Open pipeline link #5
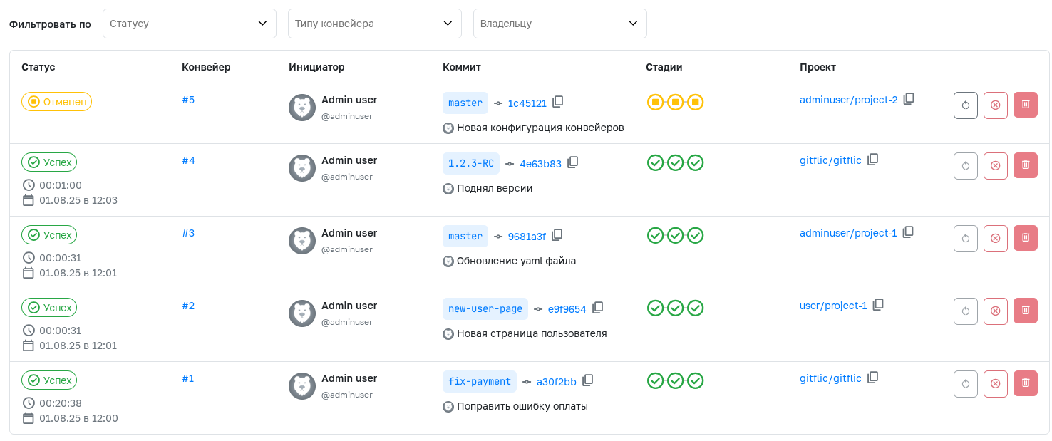The width and height of the screenshot is (1052, 441). pyautogui.click(x=188, y=100)
